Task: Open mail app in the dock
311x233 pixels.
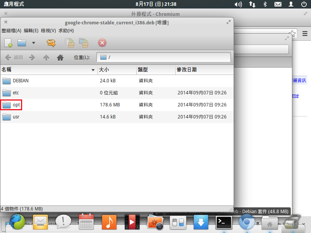Action: (x=40, y=222)
